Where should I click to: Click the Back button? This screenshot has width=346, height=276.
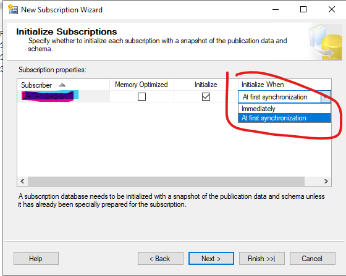click(x=161, y=258)
